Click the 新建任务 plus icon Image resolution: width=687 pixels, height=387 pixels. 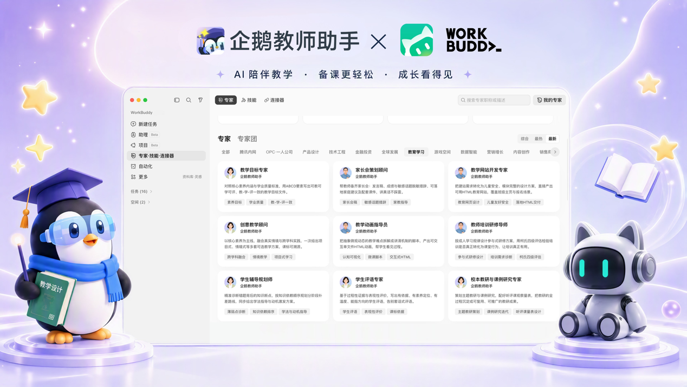[x=133, y=124]
